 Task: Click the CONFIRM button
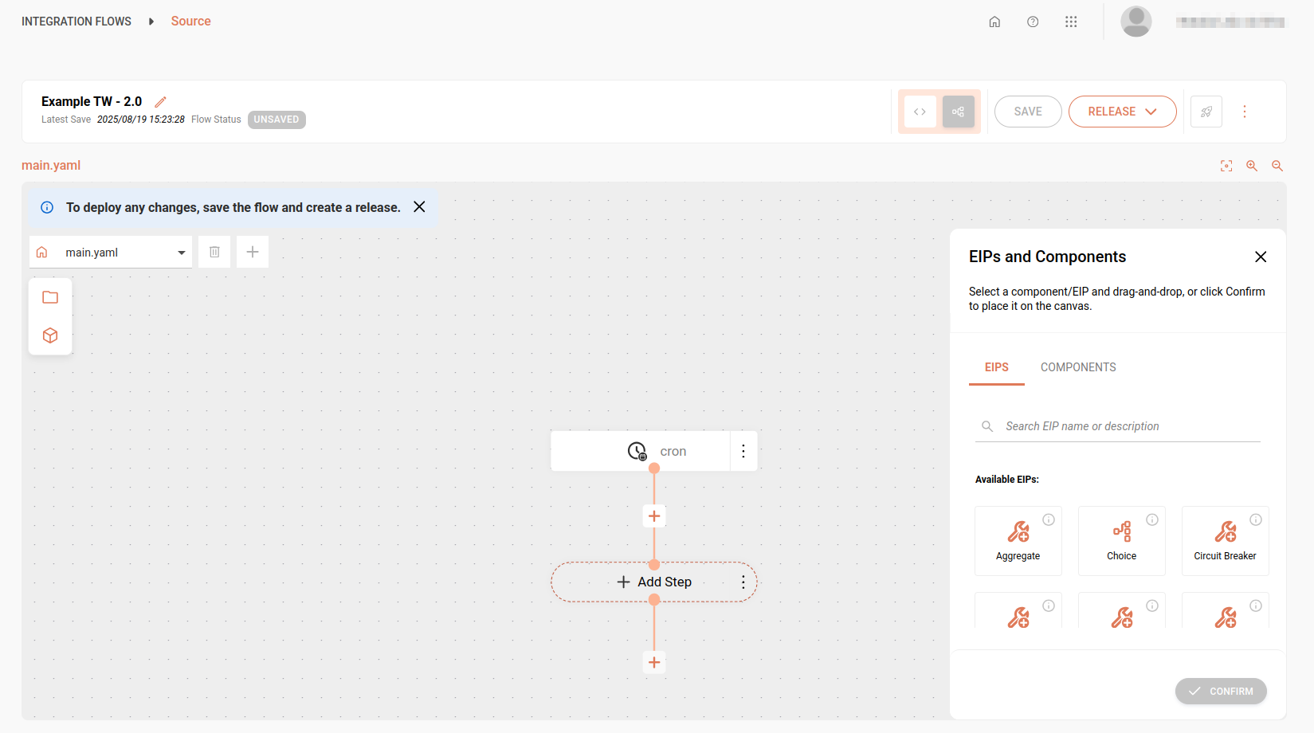[1221, 691]
